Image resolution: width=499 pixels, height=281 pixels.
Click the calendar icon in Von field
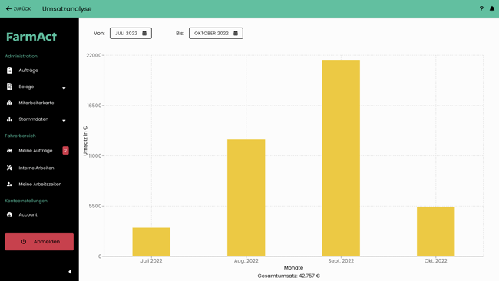144,34
